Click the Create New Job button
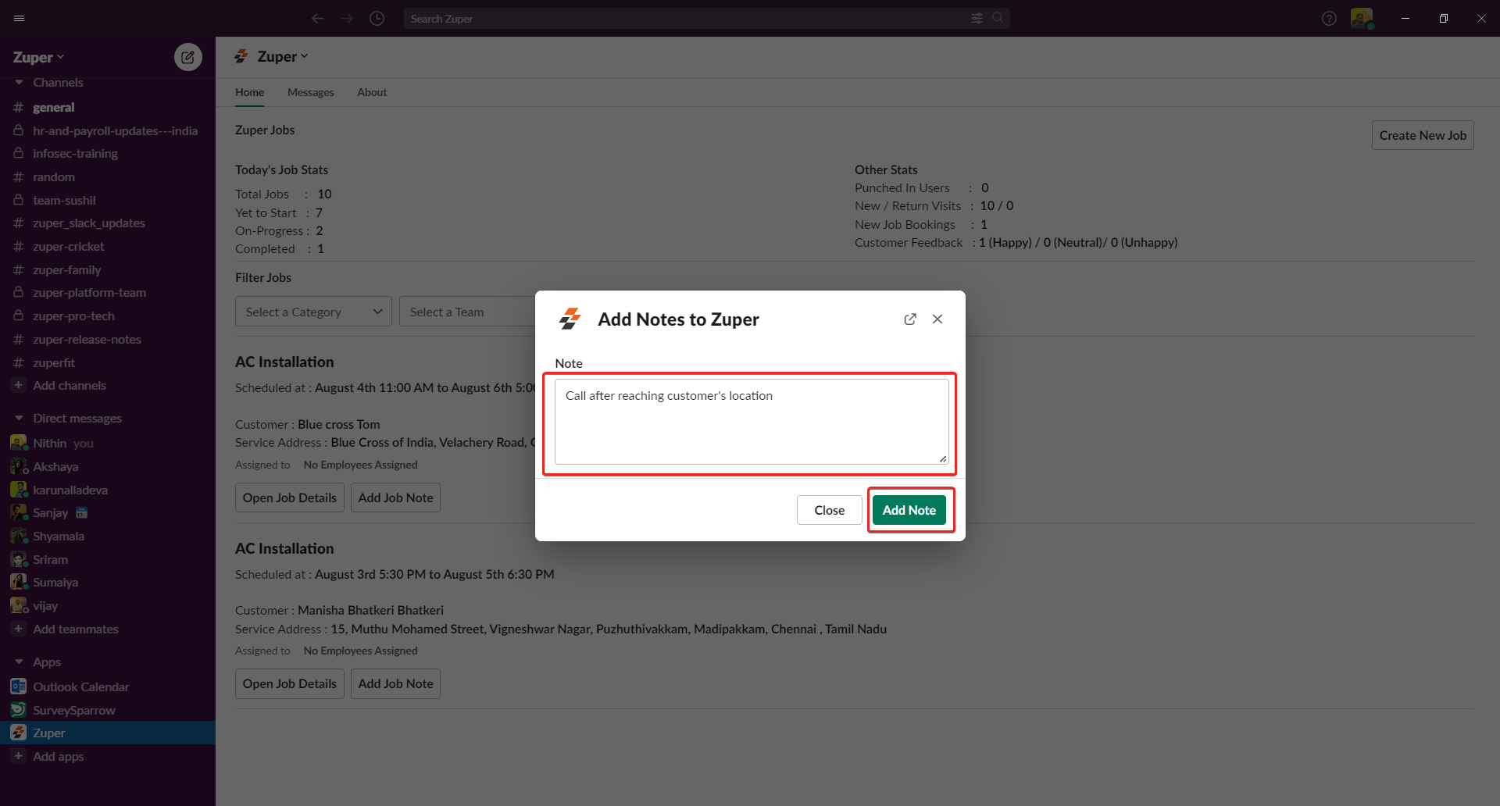Viewport: 1500px width, 806px height. tap(1422, 135)
